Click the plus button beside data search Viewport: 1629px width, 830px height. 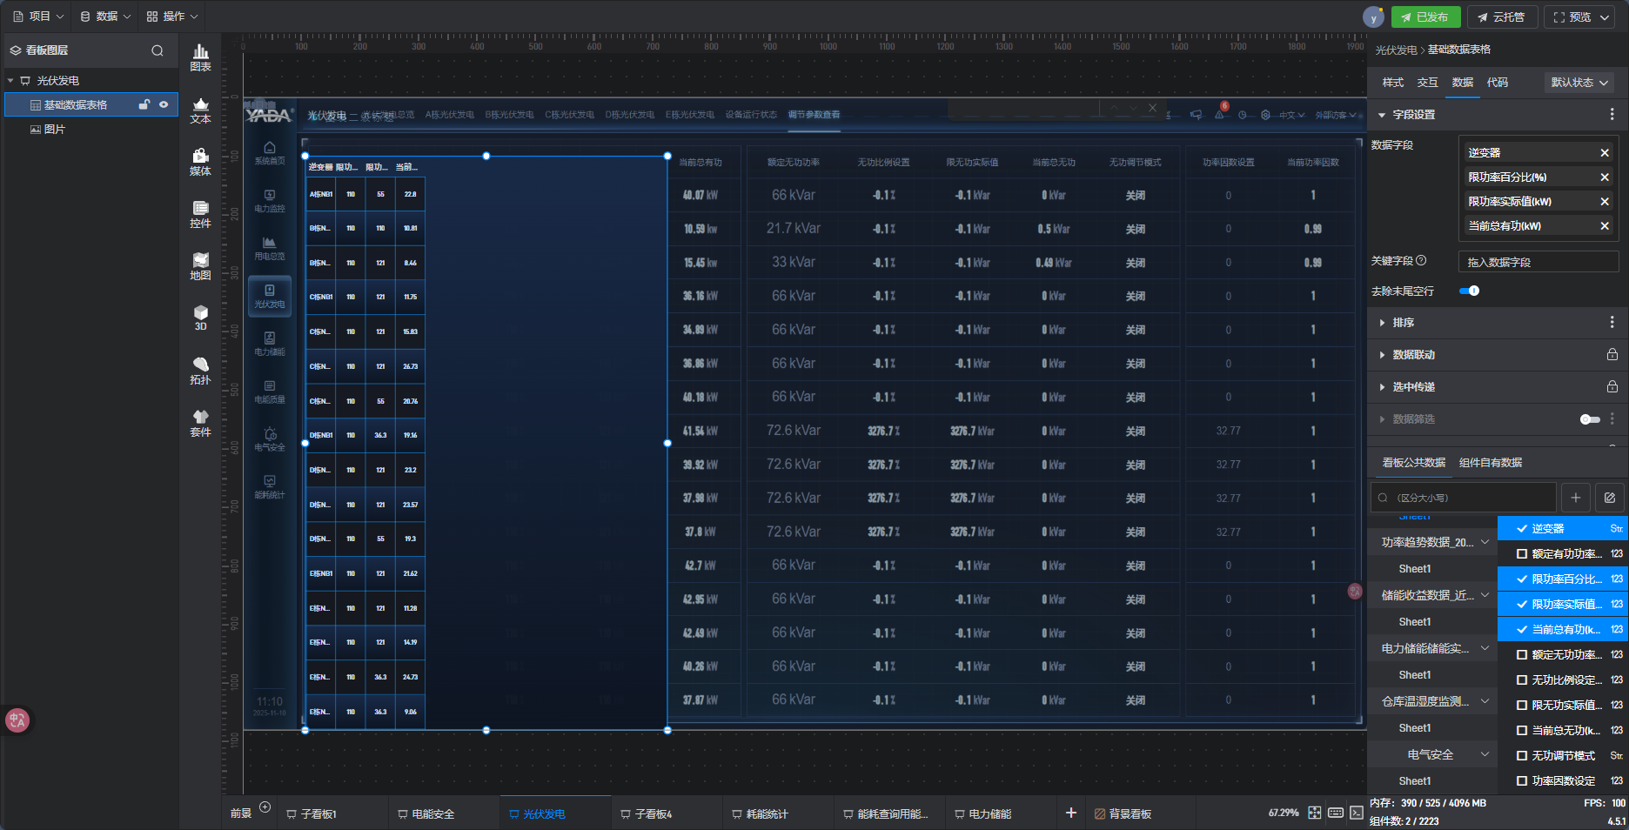click(x=1576, y=498)
